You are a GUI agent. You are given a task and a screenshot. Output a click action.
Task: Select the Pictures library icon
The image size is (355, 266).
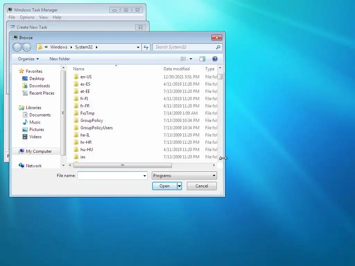click(x=25, y=130)
